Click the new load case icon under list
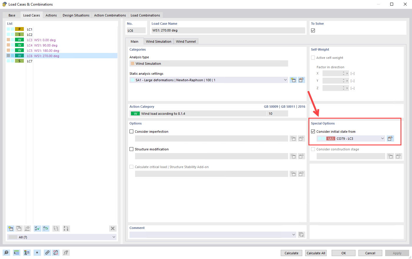 click(11, 228)
